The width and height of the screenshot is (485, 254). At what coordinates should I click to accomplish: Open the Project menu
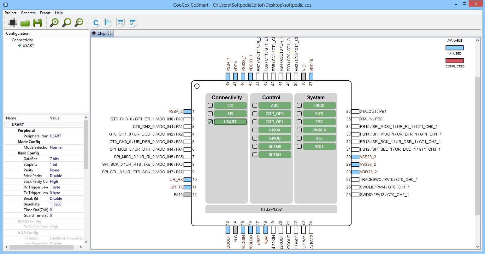10,13
